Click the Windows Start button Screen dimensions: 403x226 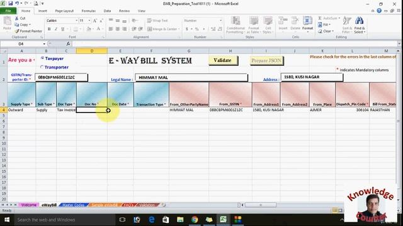pyautogui.click(x=7, y=220)
